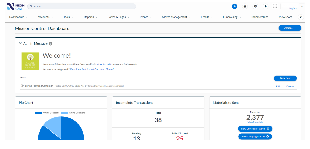Click the Mission Control Dashboard title
Screen dimensions: 310x149
pyautogui.click(x=42, y=28)
